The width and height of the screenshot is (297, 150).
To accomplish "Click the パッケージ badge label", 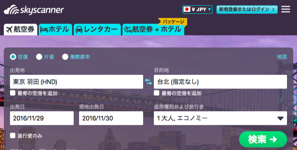I will (x=173, y=21).
